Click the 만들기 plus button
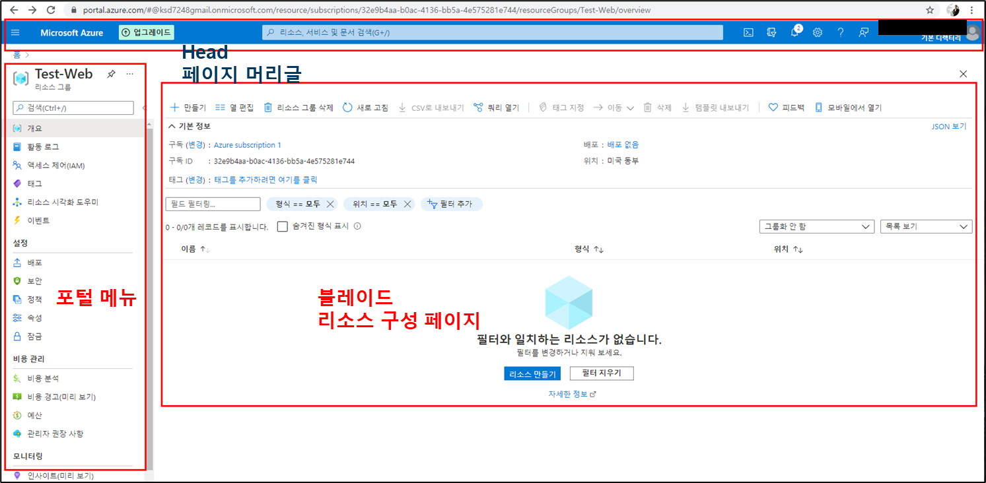 pos(188,108)
